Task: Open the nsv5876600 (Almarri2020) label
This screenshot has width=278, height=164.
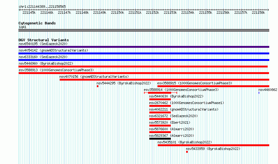Action: point(171,129)
